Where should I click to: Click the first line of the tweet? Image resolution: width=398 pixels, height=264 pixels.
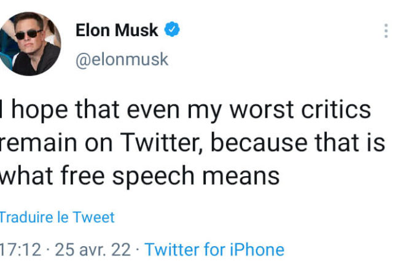(185, 111)
